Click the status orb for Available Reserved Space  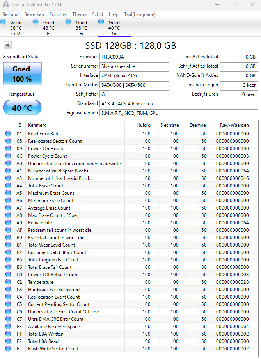pyautogui.click(x=8, y=326)
